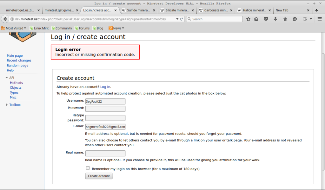Screen dimensions: 325x190
Task: Go to Firefox Home page icon
Action: tap(285, 19)
